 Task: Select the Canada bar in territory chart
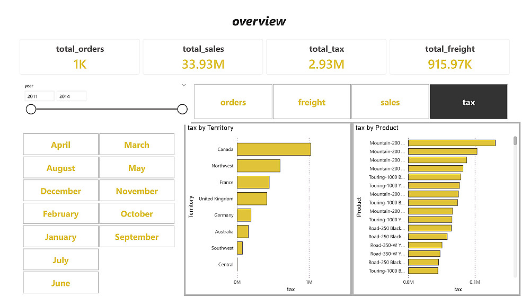tap(274, 149)
